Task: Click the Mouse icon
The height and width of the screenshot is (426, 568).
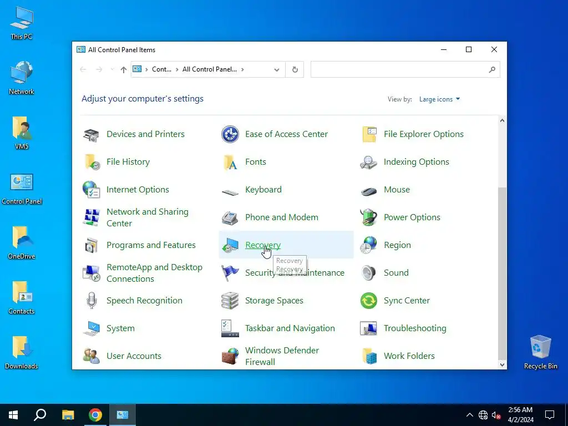Action: point(369,191)
